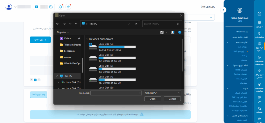Viewport: 265px width, 123px height.
Task: Collapse تنظیمات دامنه section
Action: [x=228, y=42]
